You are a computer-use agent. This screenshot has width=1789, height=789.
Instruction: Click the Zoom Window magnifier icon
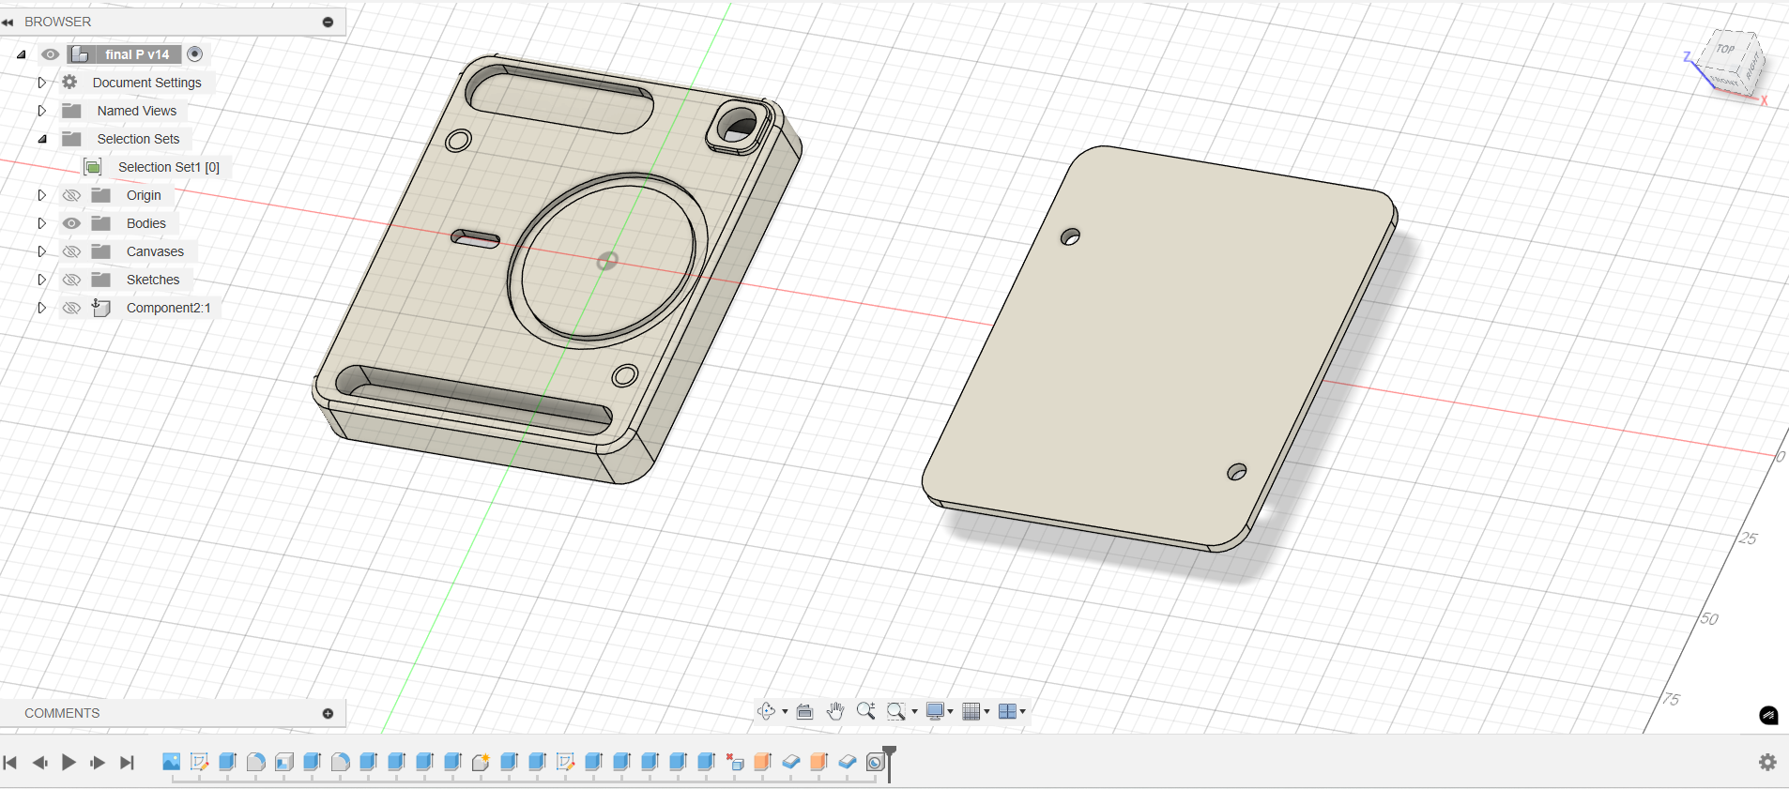(896, 711)
